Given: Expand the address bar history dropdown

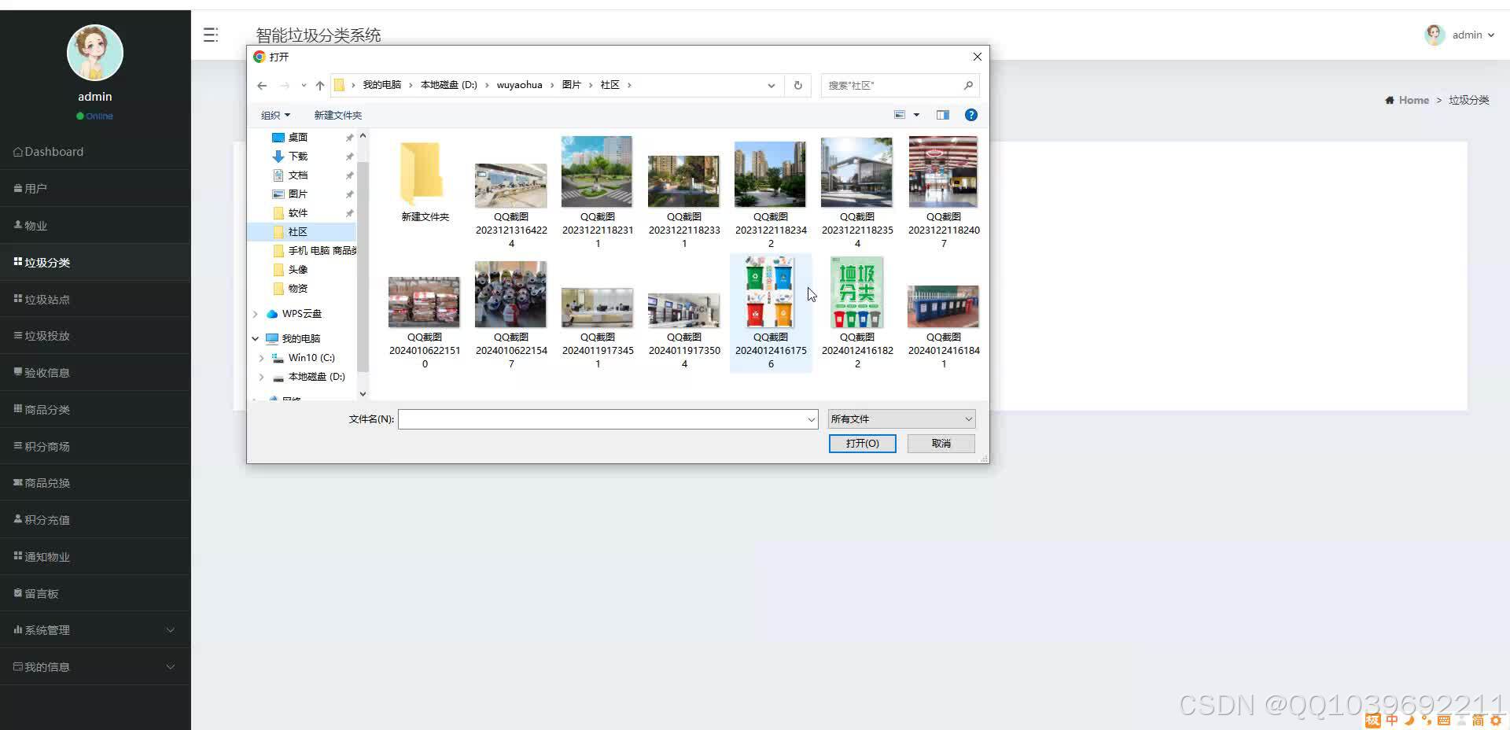Looking at the screenshot, I should coord(771,85).
